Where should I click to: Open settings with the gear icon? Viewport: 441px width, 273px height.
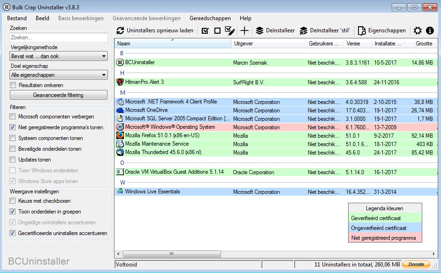[x=418, y=31]
